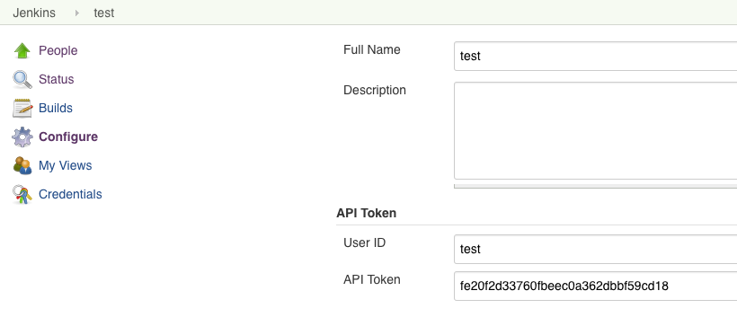Screen dimensions: 737x326
Task: Click the green up-arrow People icon
Action: [22, 50]
